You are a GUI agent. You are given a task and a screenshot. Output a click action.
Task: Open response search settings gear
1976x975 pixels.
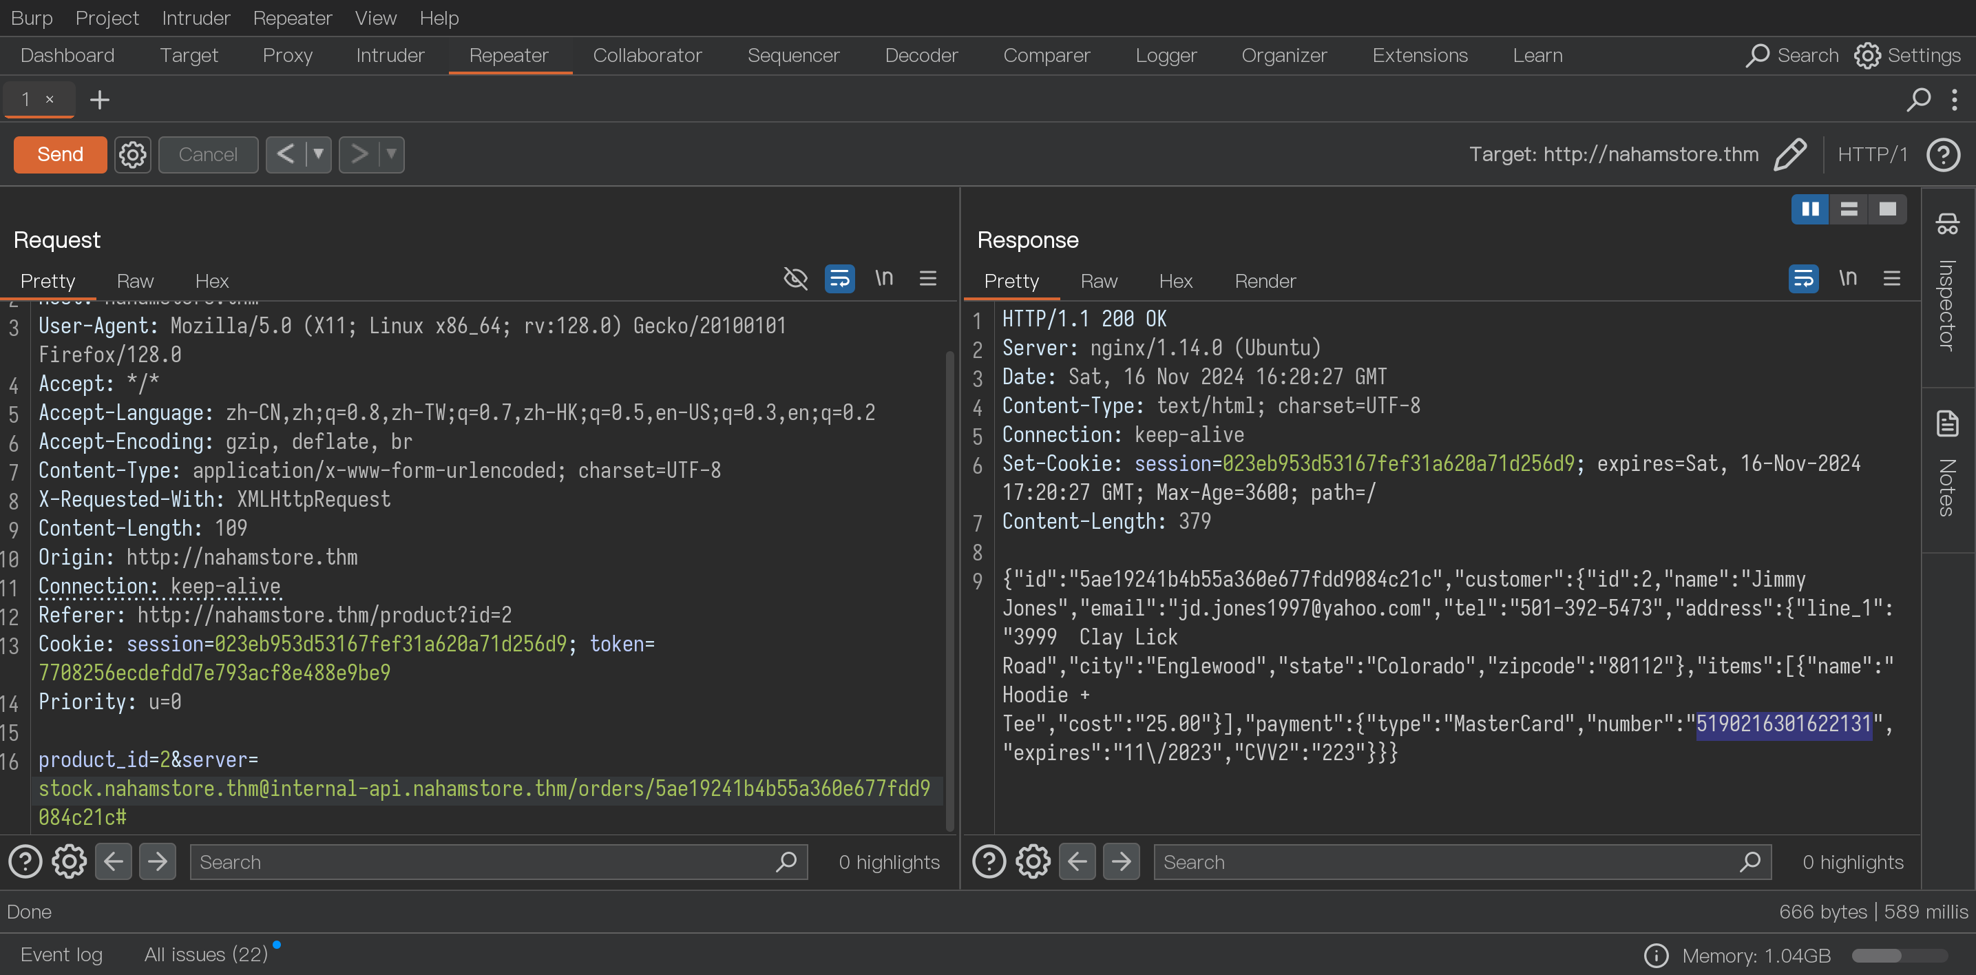click(1033, 861)
